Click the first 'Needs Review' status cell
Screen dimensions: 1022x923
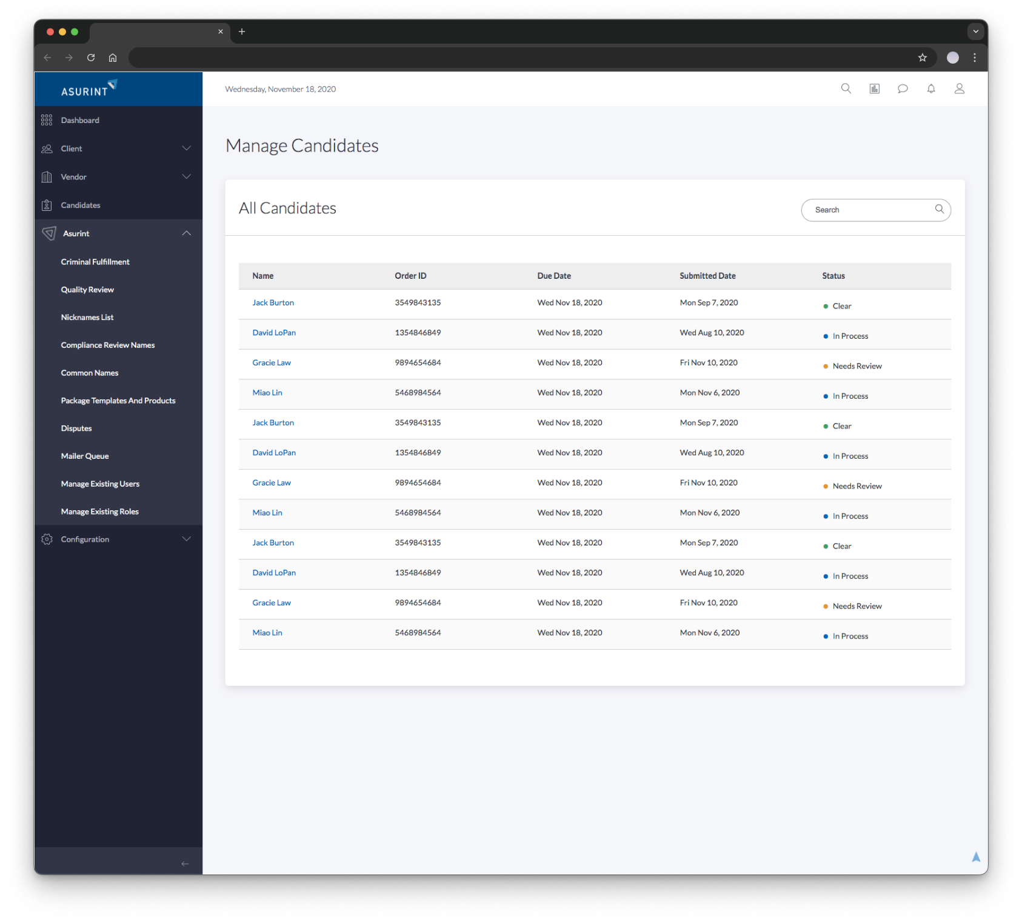tap(852, 366)
